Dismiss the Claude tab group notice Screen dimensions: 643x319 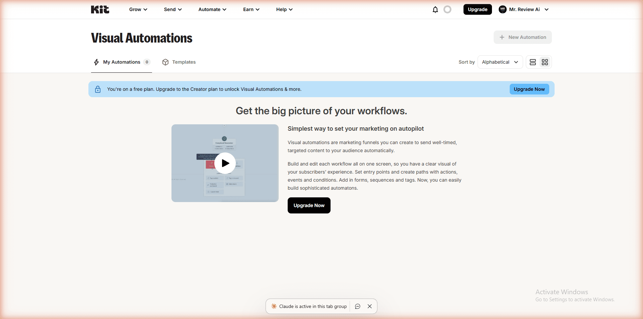[x=370, y=306]
